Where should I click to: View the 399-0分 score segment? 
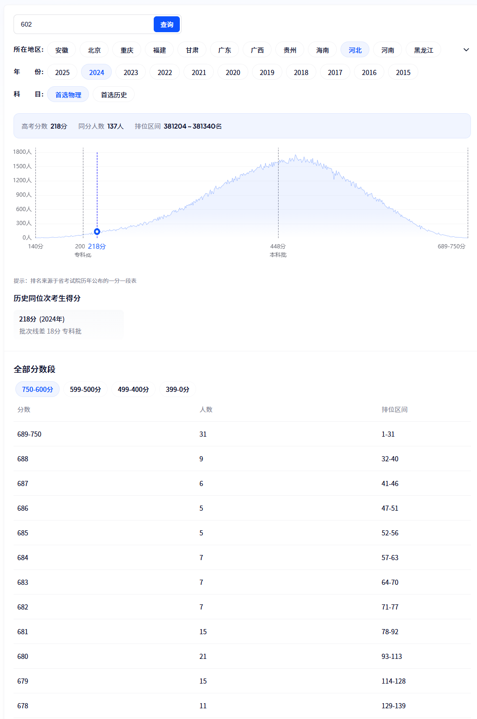click(177, 389)
